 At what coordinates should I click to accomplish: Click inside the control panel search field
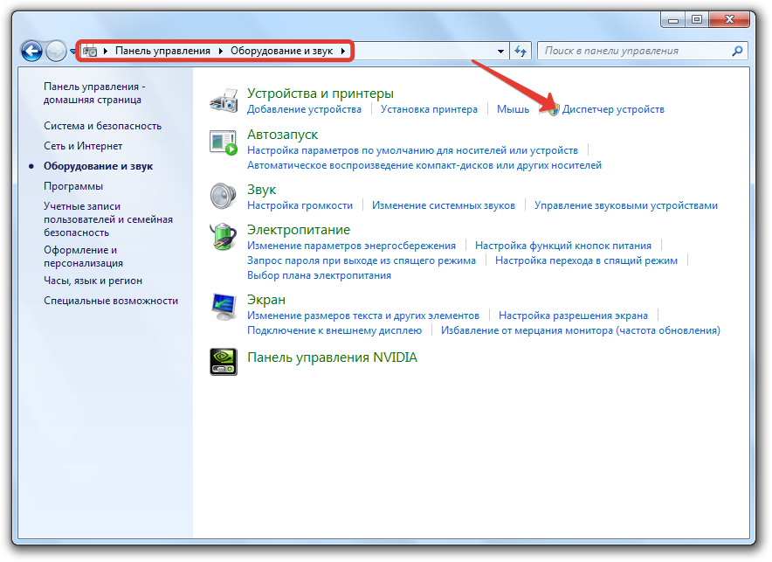pos(633,51)
